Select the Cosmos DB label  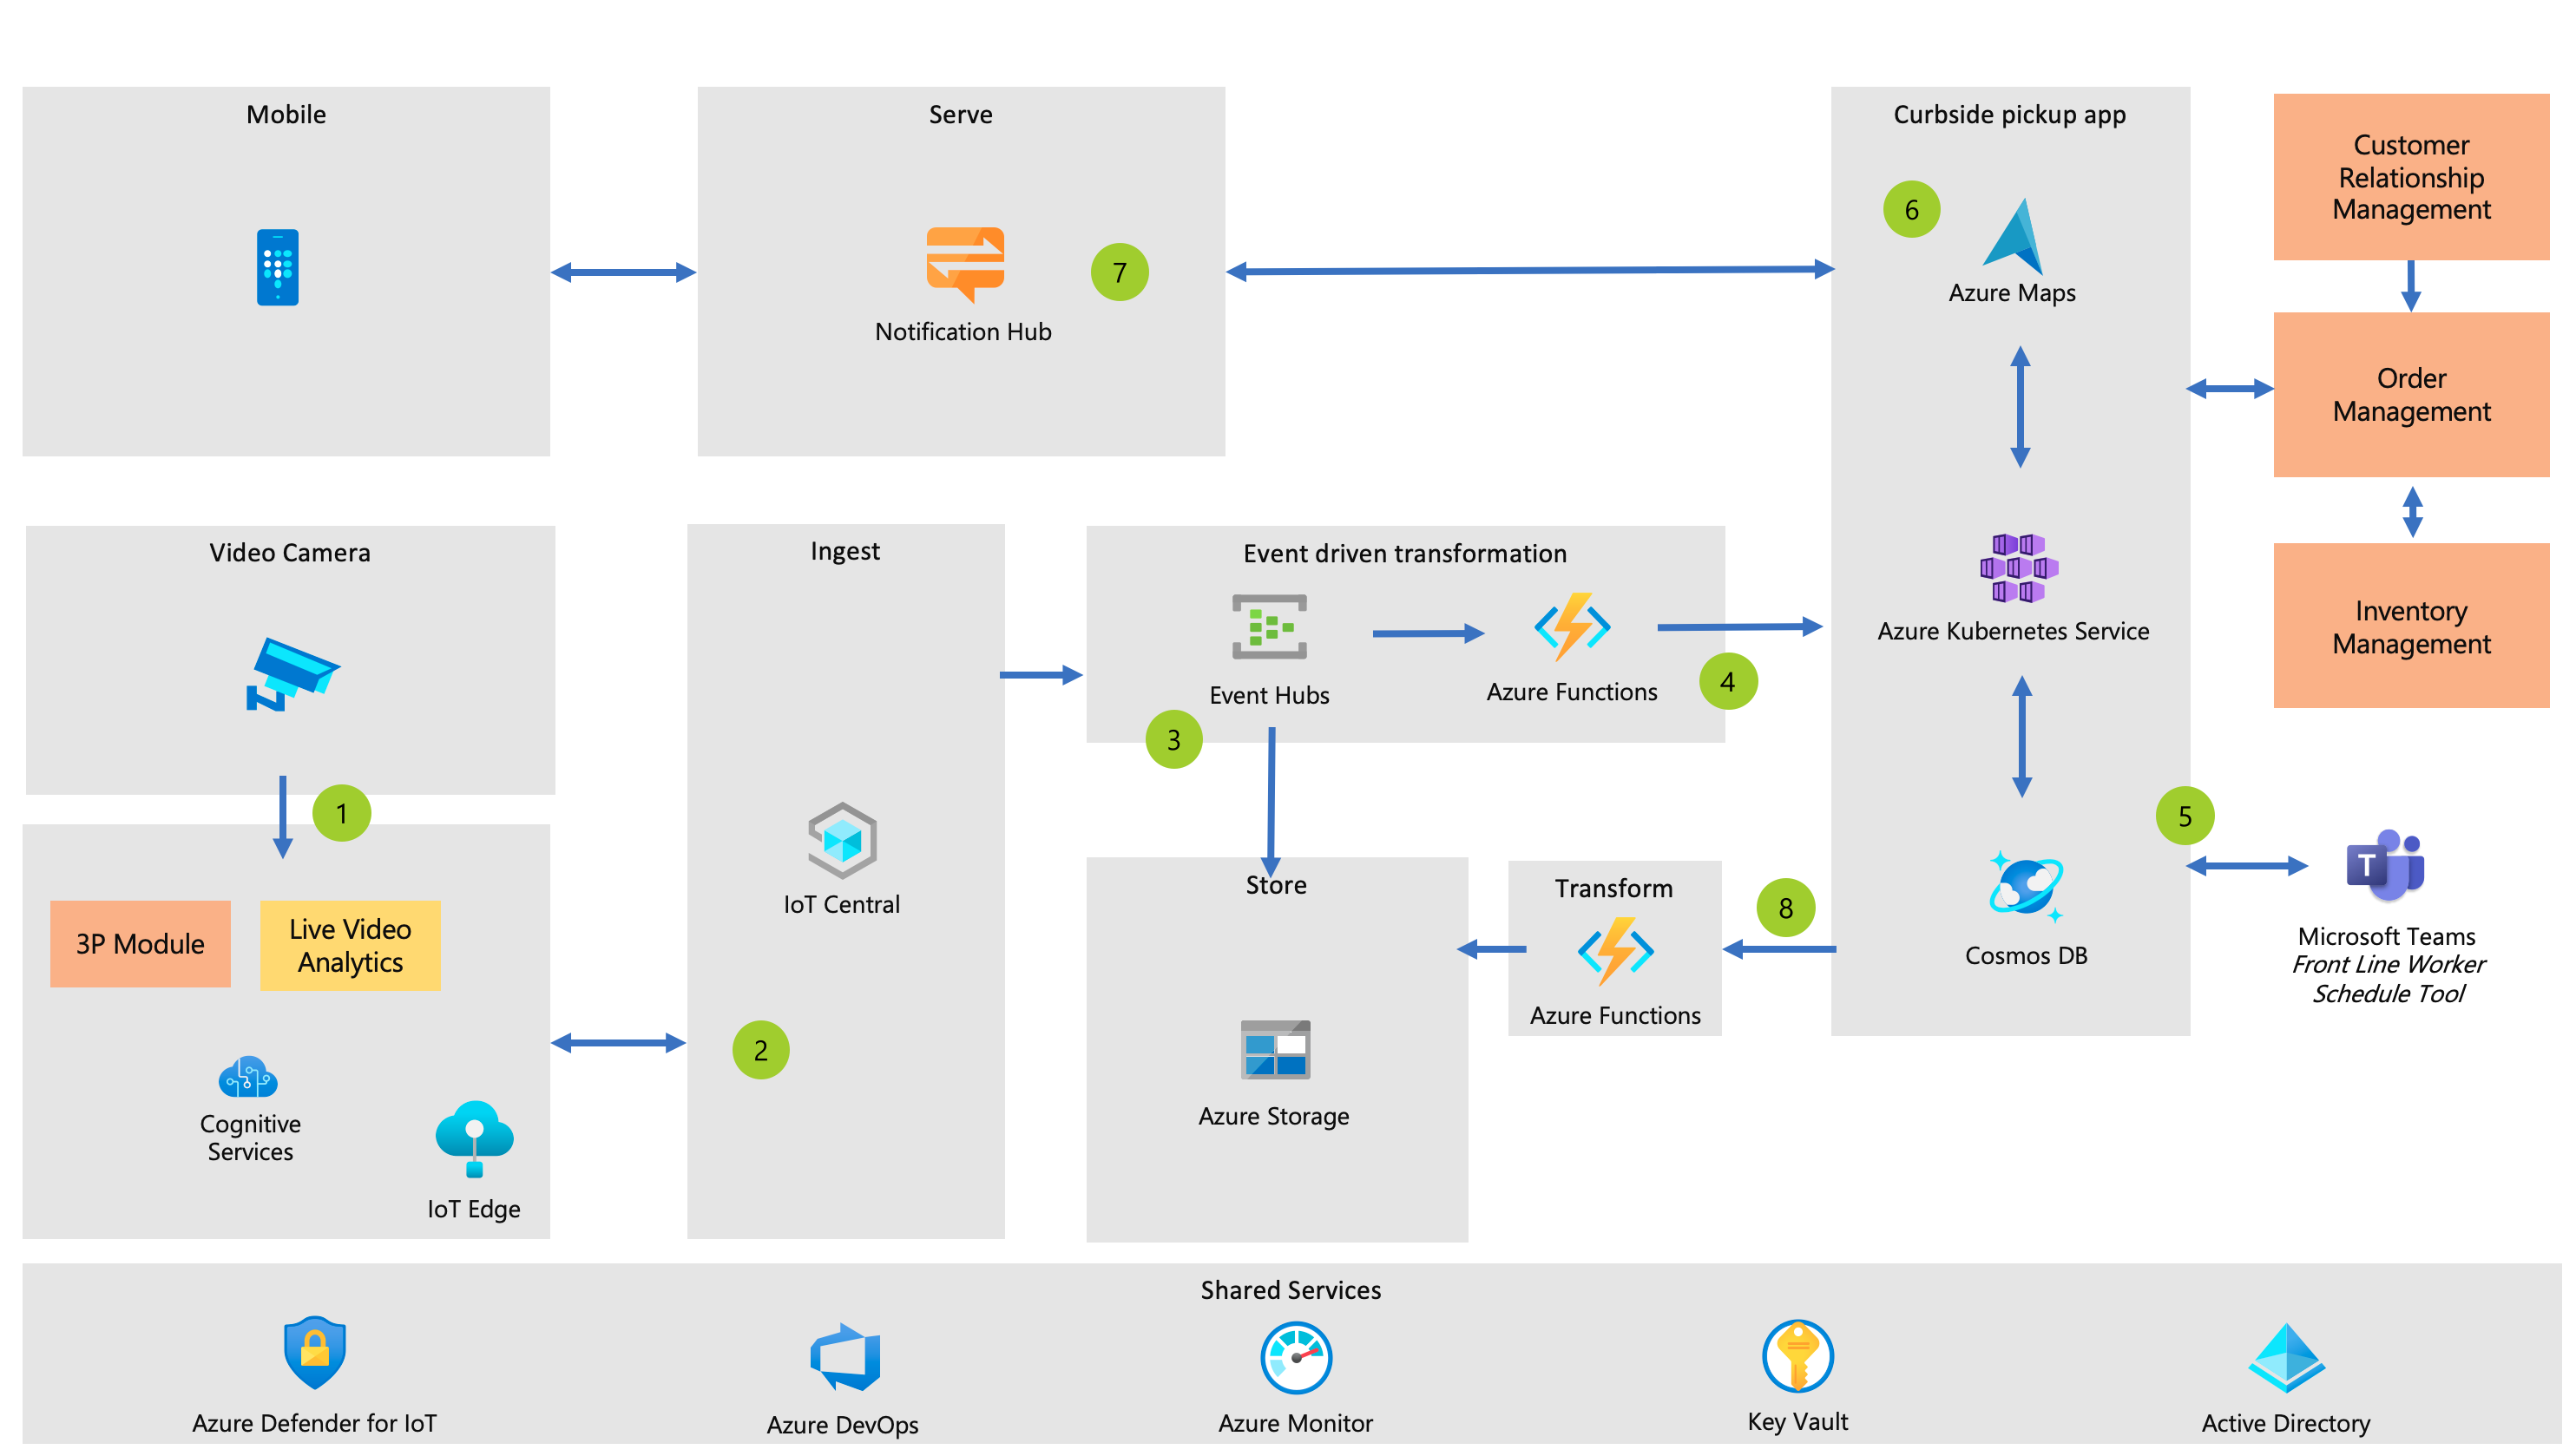pyautogui.click(x=2026, y=955)
